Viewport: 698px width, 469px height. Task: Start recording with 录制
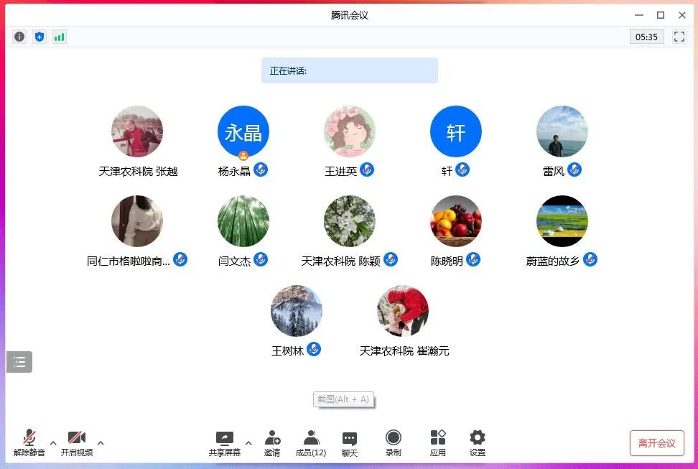click(x=393, y=443)
